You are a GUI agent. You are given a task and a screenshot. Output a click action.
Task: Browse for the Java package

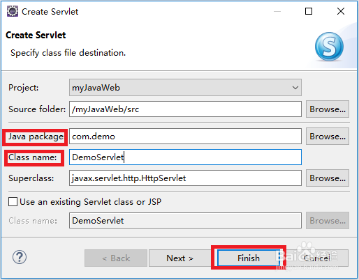click(328, 137)
